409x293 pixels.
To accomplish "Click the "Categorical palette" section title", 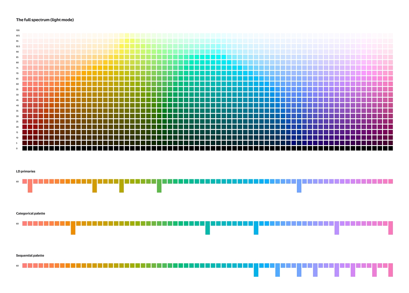I will tap(31, 214).
